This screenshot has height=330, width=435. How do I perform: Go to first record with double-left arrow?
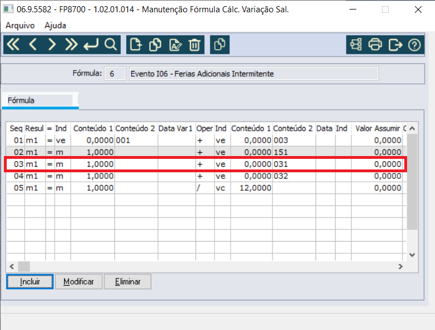(x=13, y=44)
